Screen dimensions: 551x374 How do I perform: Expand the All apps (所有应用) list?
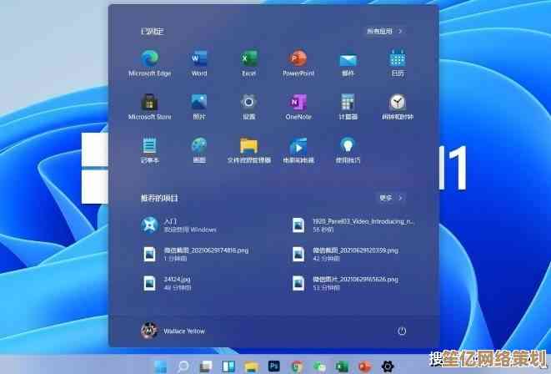(x=384, y=31)
